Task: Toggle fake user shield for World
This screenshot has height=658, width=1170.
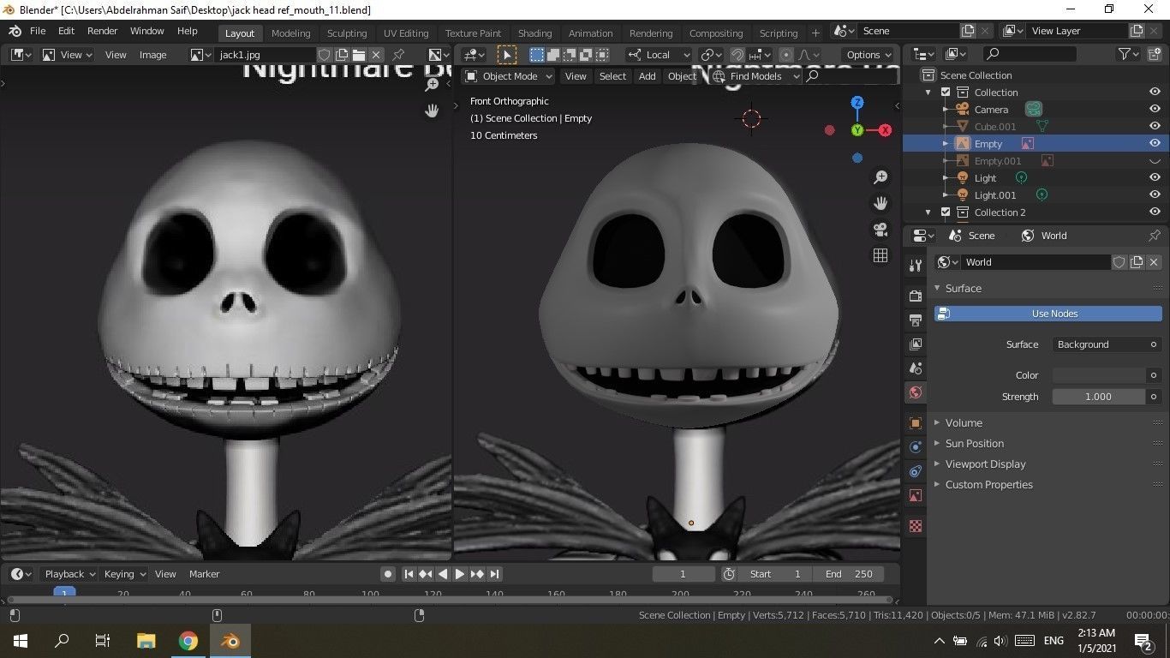Action: click(1119, 262)
